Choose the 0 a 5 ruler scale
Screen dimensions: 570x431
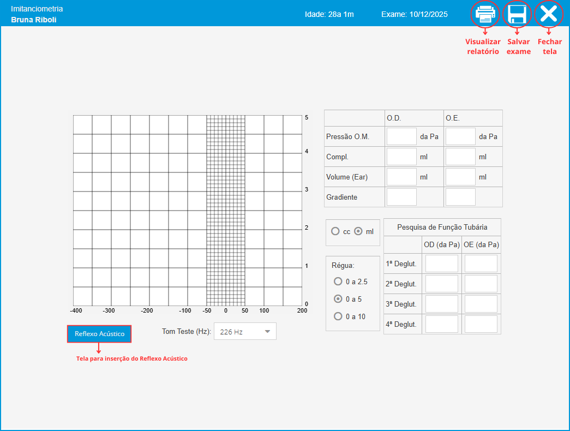click(338, 299)
